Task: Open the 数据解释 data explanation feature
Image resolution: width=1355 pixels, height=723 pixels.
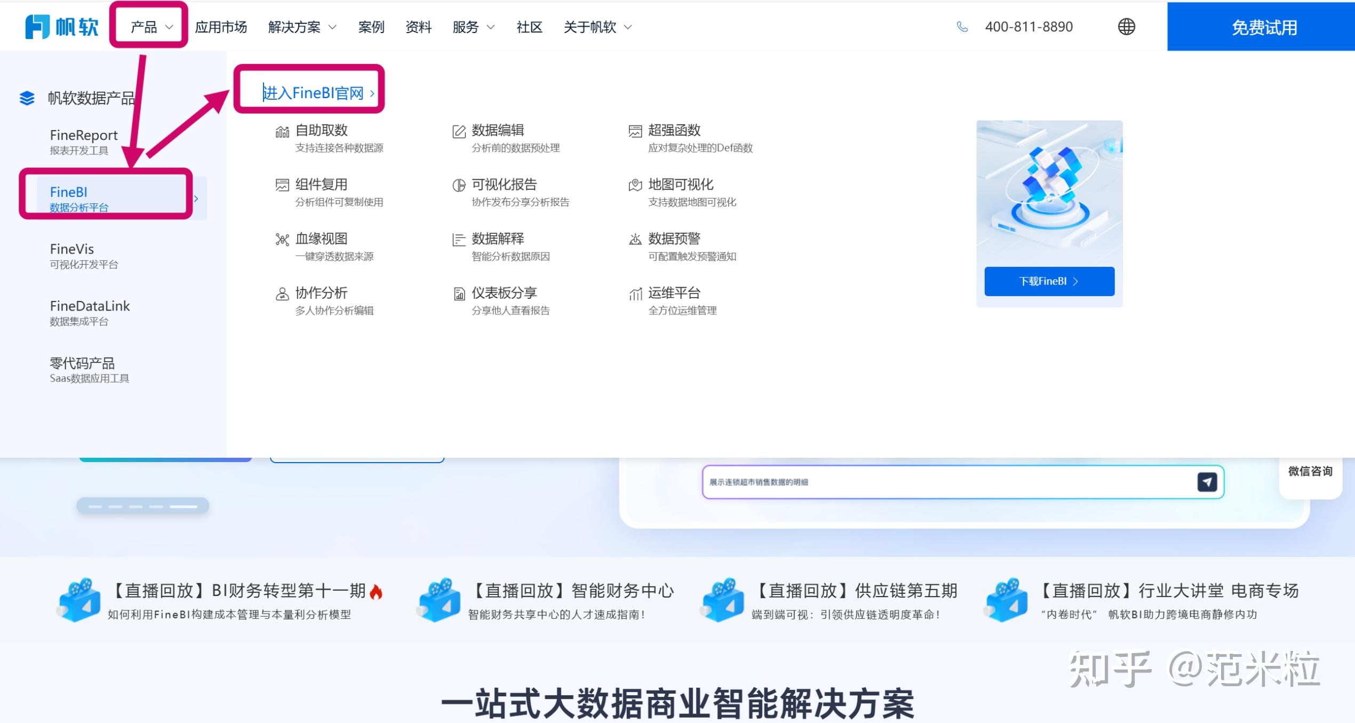Action: [x=458, y=239]
